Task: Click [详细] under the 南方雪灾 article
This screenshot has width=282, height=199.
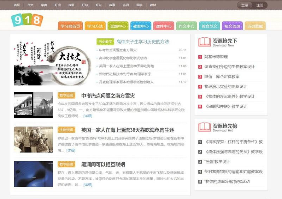Action: point(88,116)
